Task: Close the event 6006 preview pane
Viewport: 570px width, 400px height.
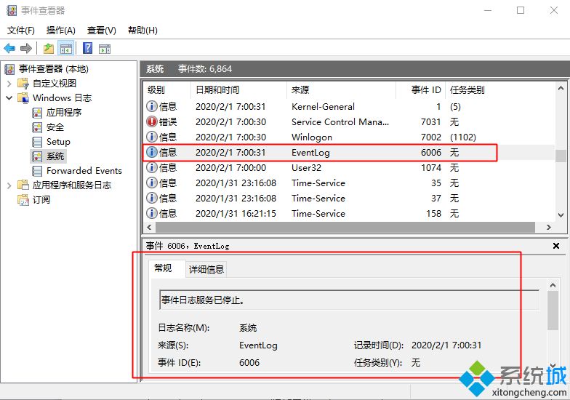Action: point(555,246)
